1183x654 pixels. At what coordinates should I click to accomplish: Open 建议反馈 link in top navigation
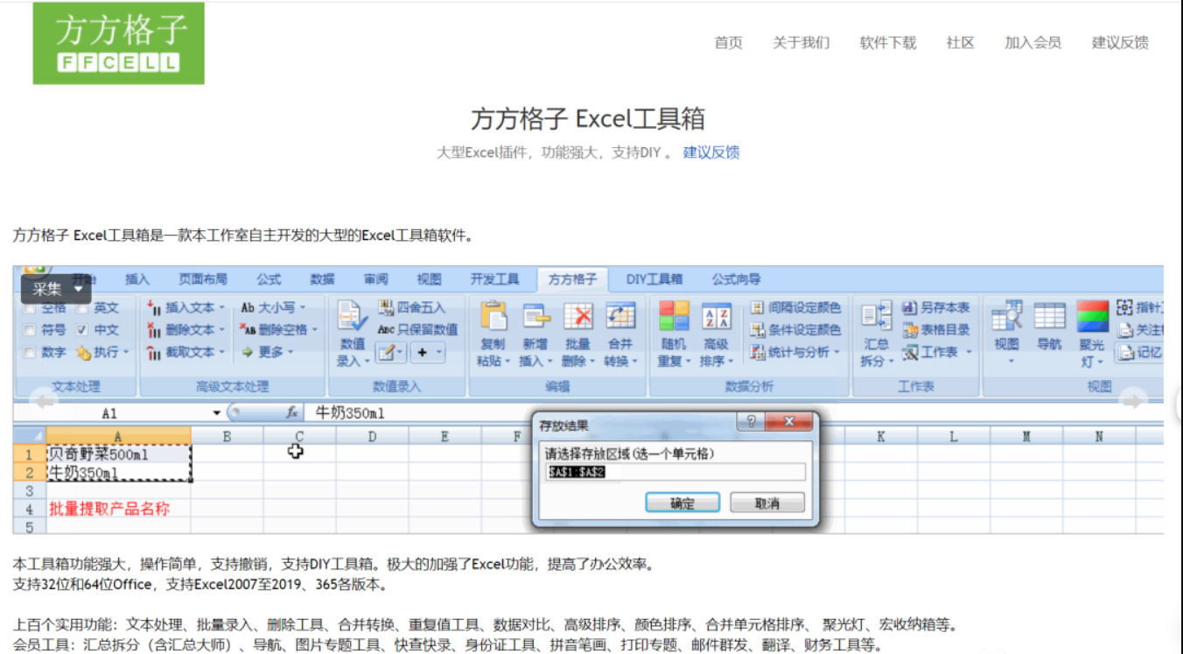(1120, 42)
